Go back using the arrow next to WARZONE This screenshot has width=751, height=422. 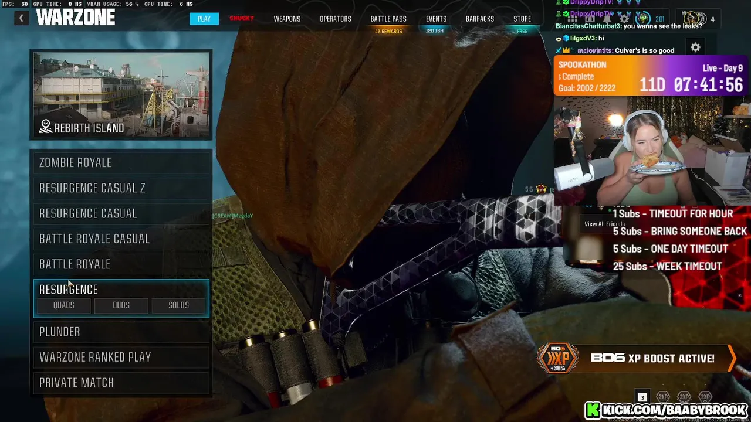click(x=22, y=18)
